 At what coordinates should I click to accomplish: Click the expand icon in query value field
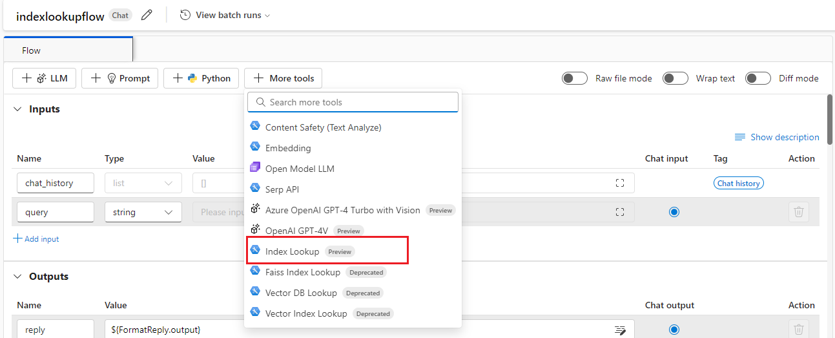pyautogui.click(x=620, y=212)
